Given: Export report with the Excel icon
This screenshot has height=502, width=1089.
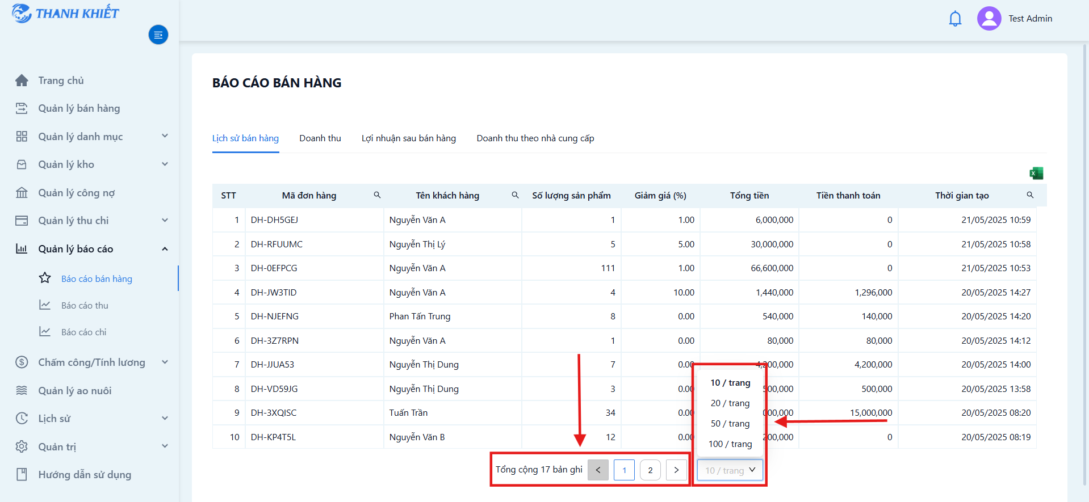Looking at the screenshot, I should pyautogui.click(x=1036, y=173).
